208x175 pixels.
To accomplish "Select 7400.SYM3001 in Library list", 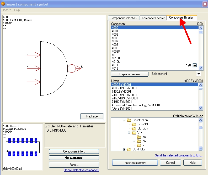I will [x=121, y=92].
